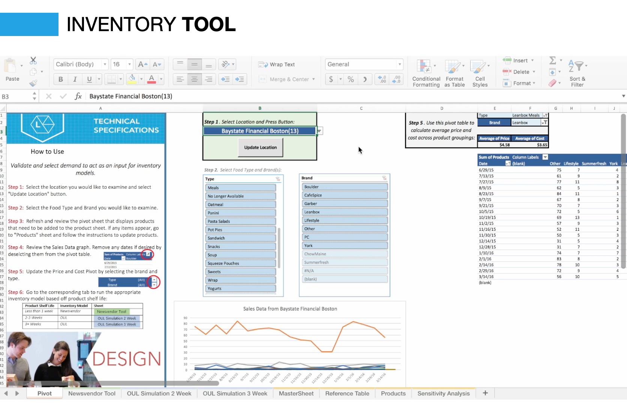
Task: Click the formula cancel X icon
Action: point(49,96)
